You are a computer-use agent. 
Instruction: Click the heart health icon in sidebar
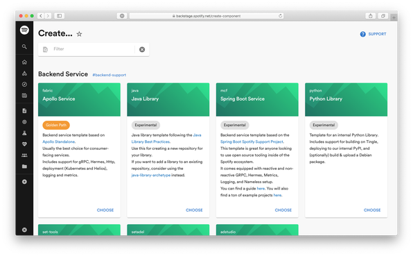tap(24, 144)
